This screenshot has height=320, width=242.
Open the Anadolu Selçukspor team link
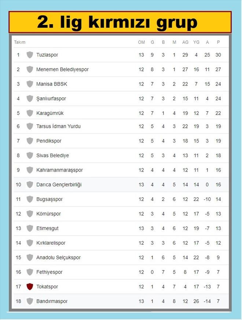point(58,258)
